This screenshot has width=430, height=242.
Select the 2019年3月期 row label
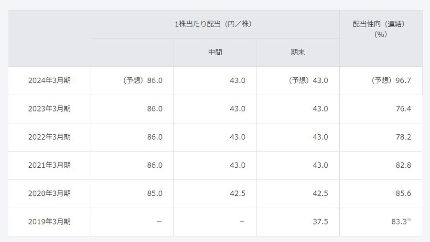tap(50, 222)
